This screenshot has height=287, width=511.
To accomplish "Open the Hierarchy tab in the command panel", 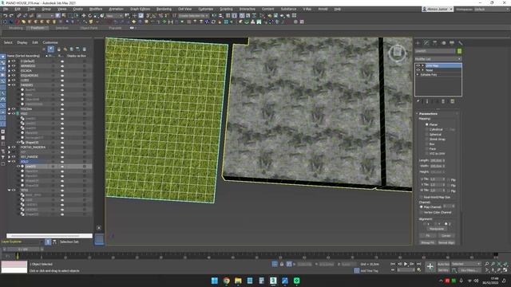I will [434, 43].
